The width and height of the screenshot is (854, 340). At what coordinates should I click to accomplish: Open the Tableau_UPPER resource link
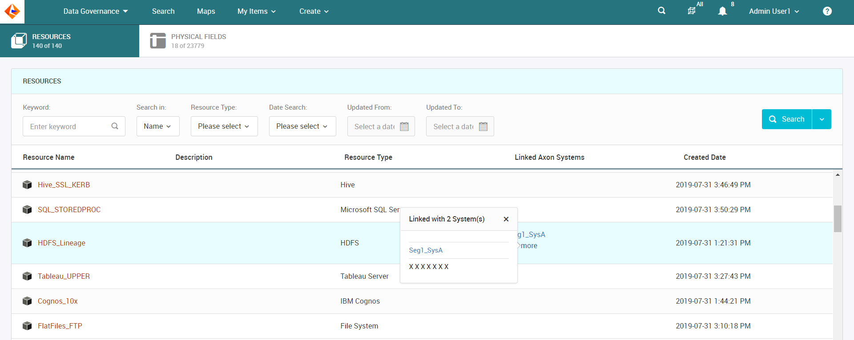64,276
